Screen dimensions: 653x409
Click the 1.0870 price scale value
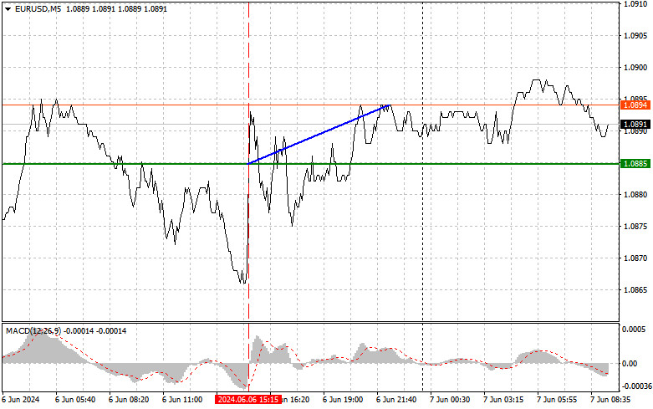pyautogui.click(x=635, y=258)
